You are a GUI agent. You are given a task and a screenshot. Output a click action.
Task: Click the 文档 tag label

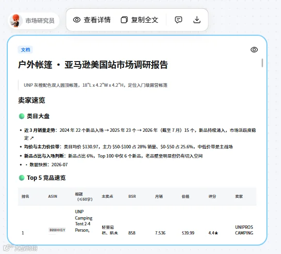click(x=25, y=49)
